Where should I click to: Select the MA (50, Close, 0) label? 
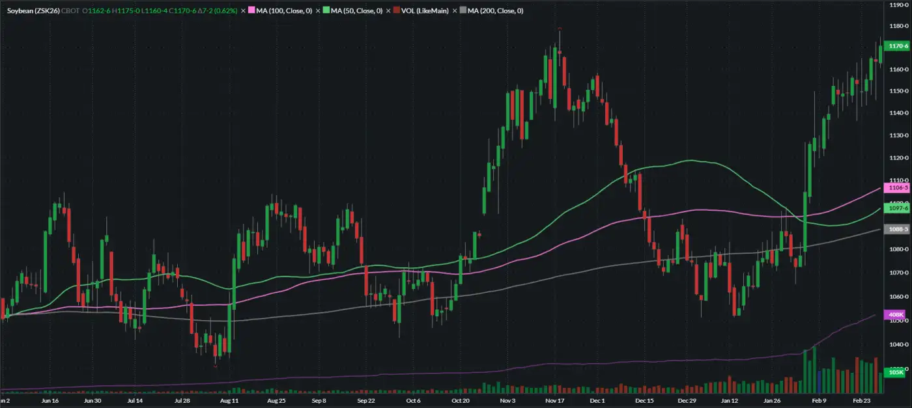[x=356, y=11]
